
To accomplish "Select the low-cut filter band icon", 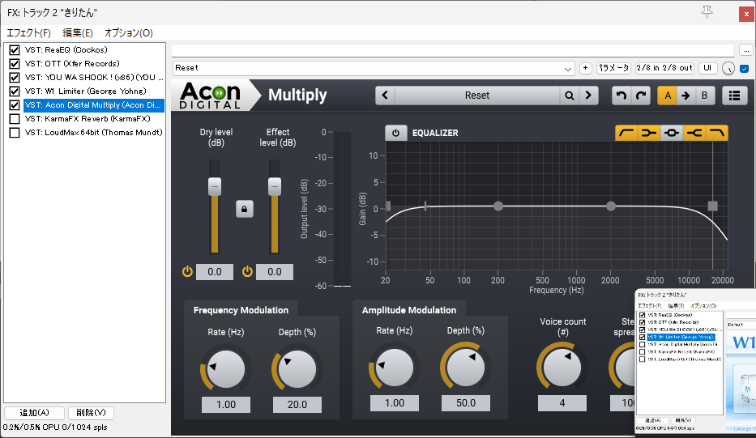I will 626,133.
